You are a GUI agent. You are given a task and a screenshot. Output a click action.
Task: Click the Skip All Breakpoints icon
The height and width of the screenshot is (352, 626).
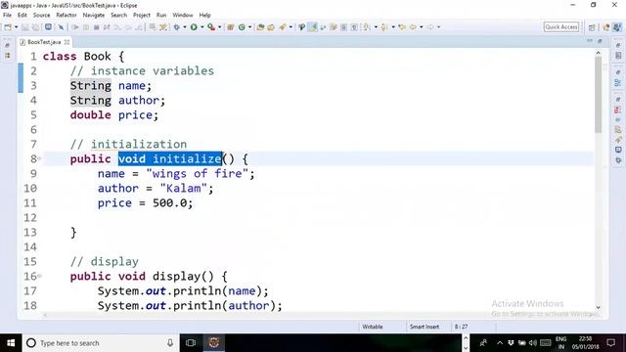coord(61,27)
